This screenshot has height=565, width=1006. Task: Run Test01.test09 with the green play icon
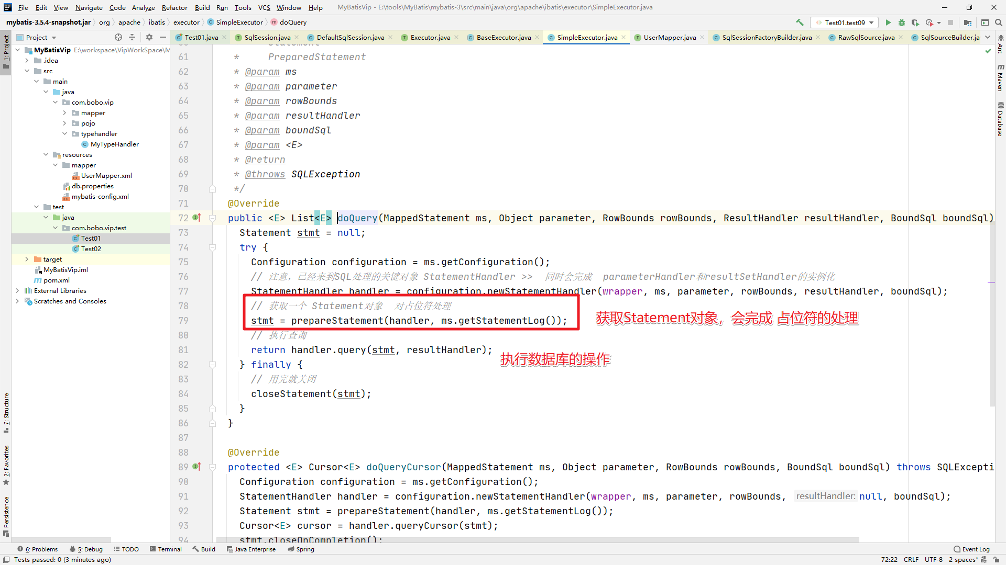coord(888,22)
